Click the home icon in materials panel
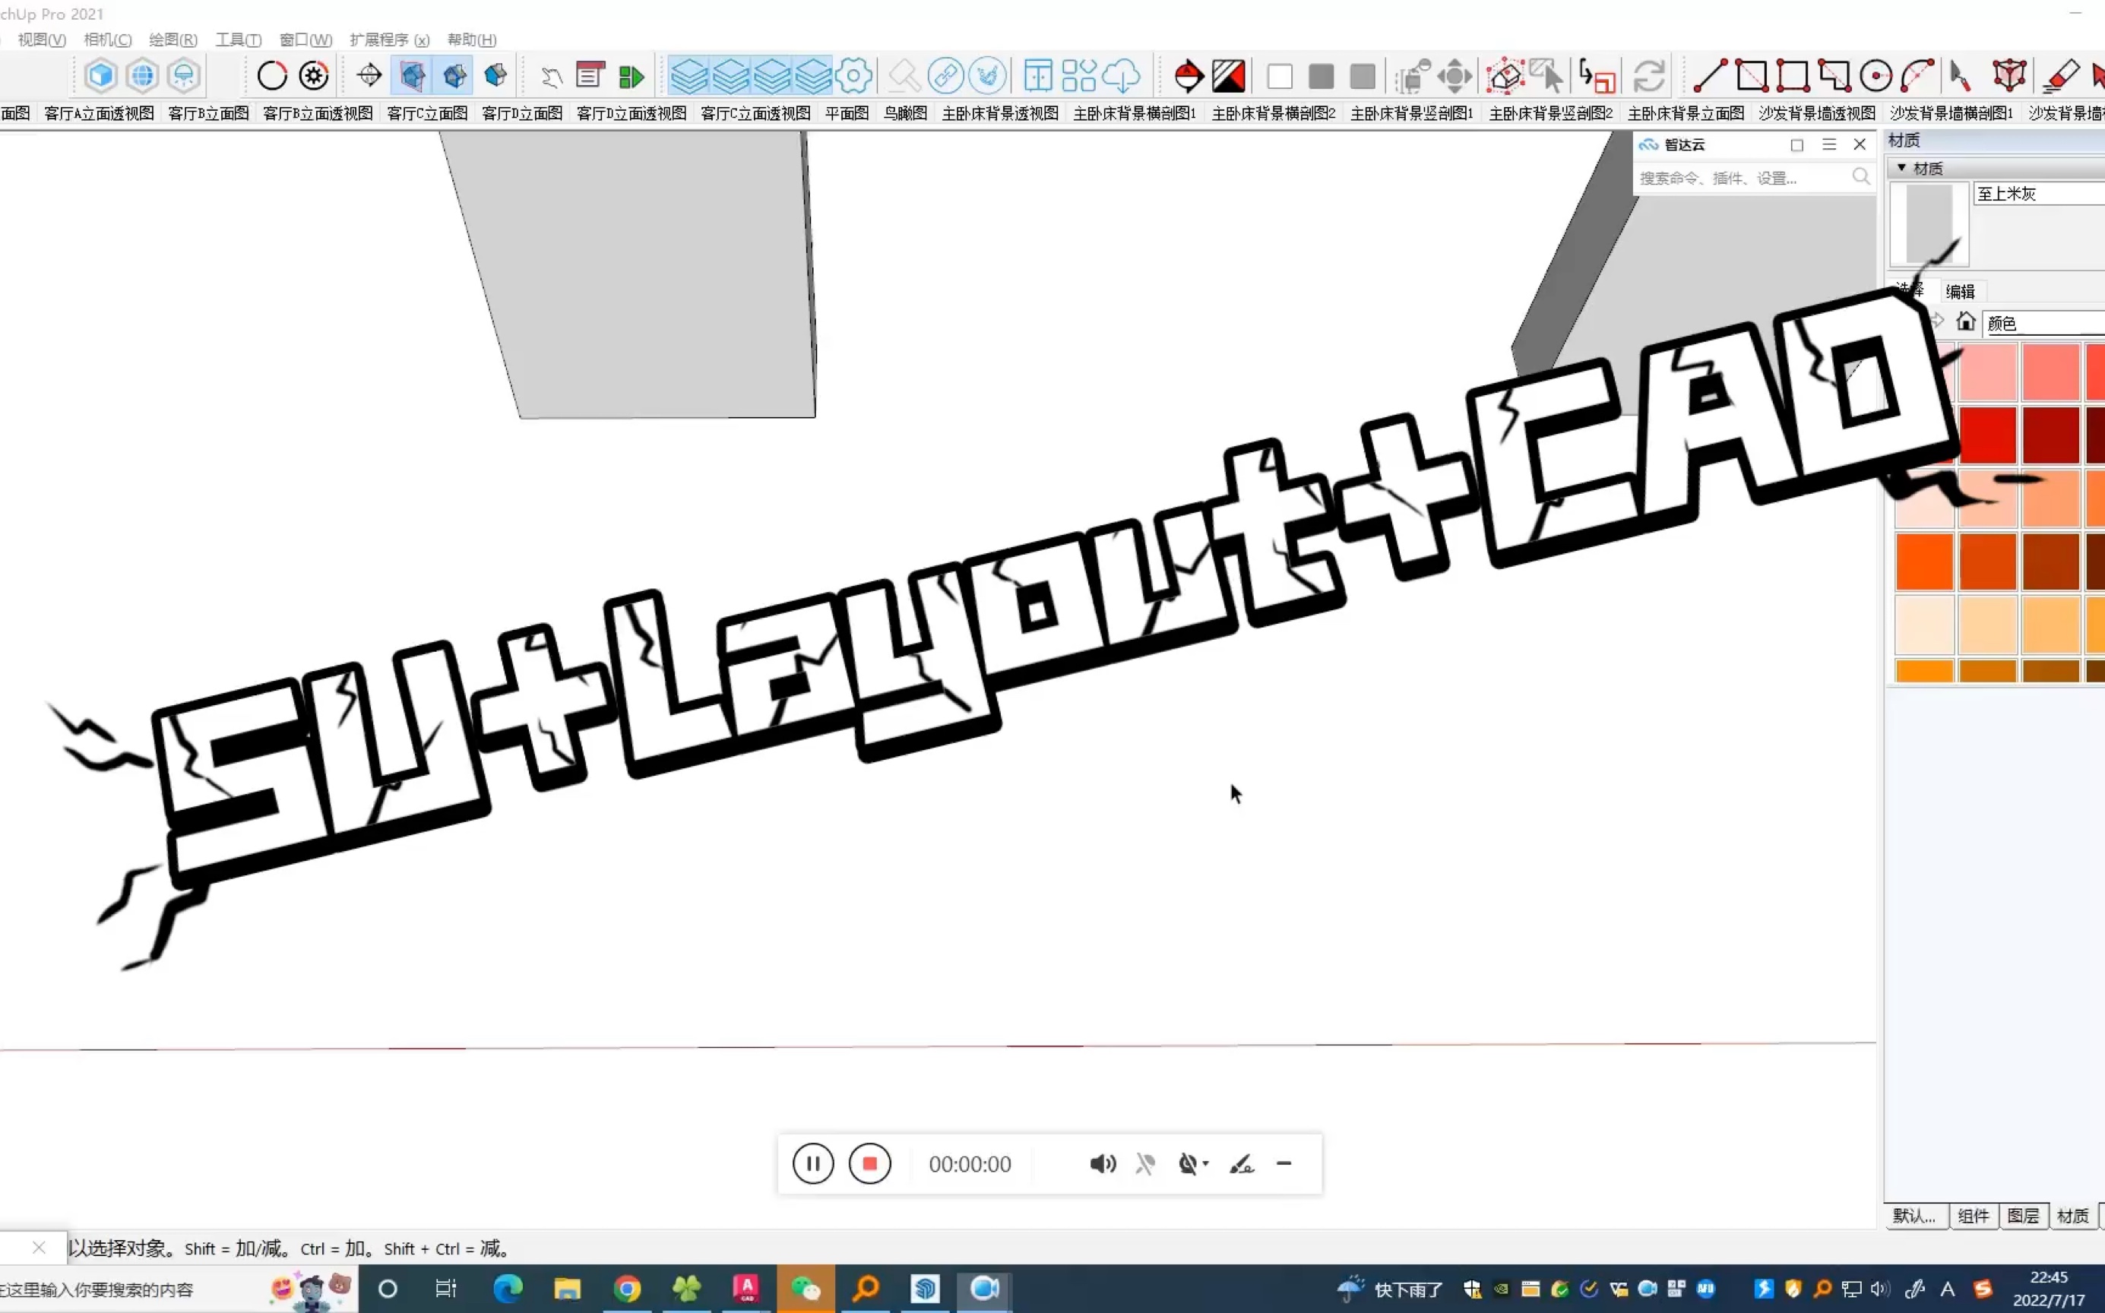 [x=1965, y=322]
